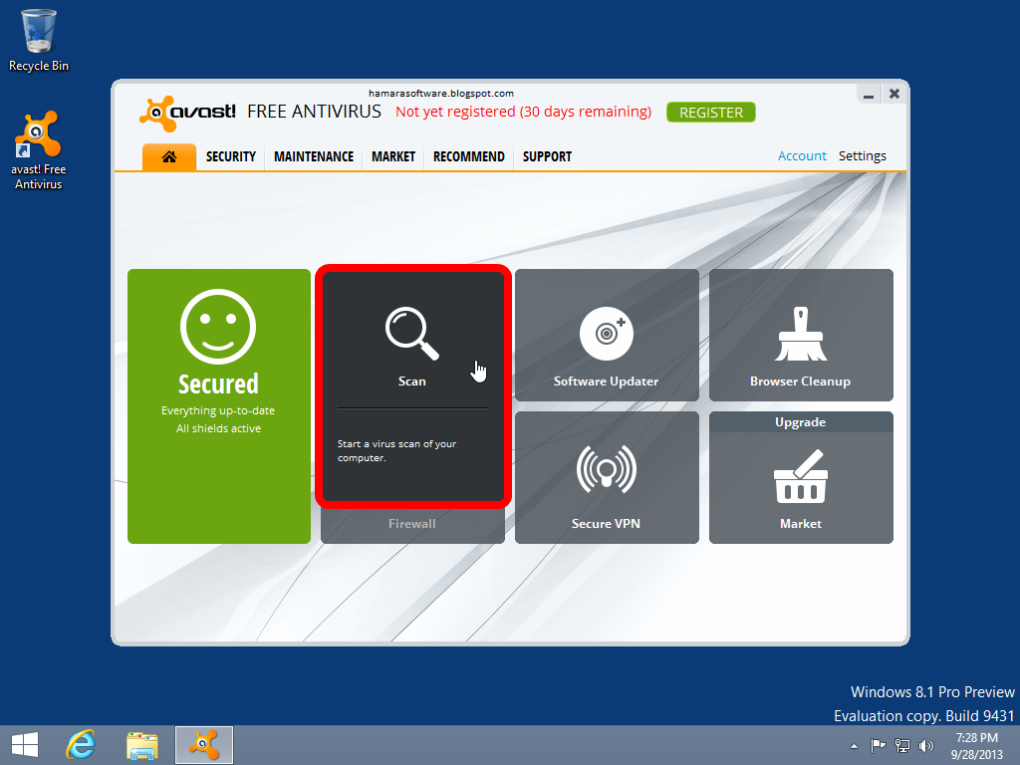Open the Software Updater tile

[607, 335]
